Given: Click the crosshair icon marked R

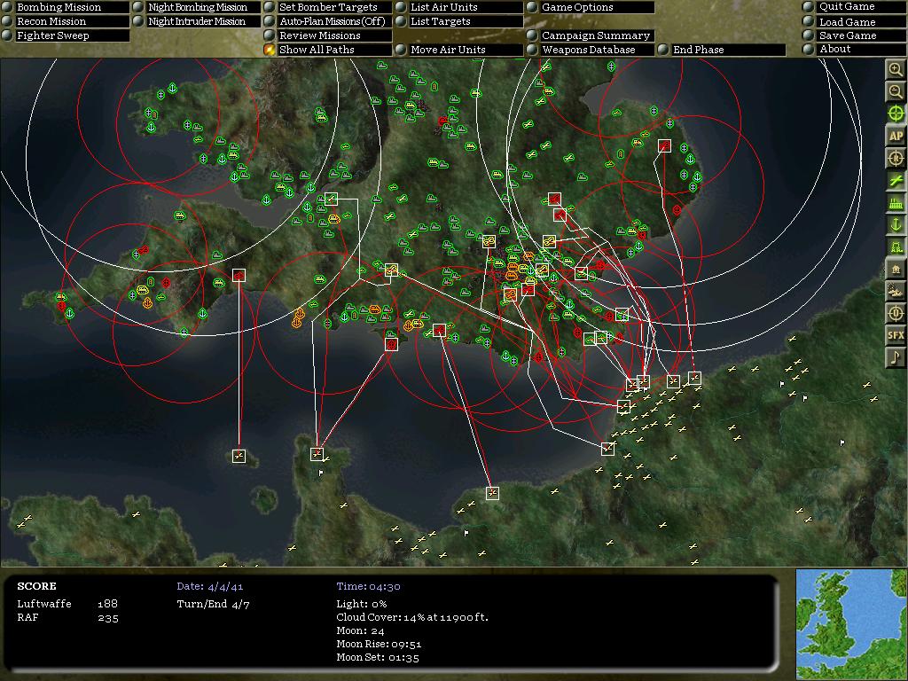Looking at the screenshot, I should point(896,158).
